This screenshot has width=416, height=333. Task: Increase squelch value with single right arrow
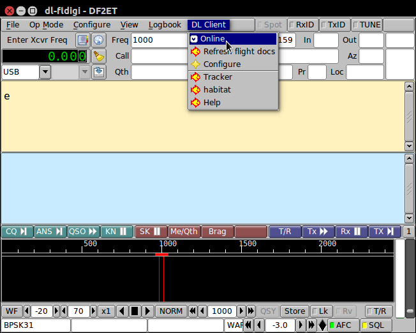pyautogui.click(x=301, y=325)
